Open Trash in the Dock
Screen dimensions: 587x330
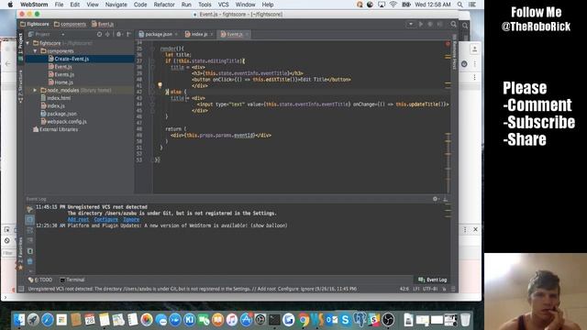pos(465,320)
